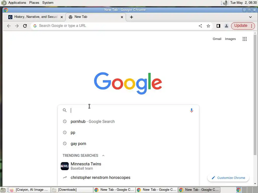Collapse the Trending Searches section
The width and height of the screenshot is (258, 193).
pyautogui.click(x=103, y=156)
